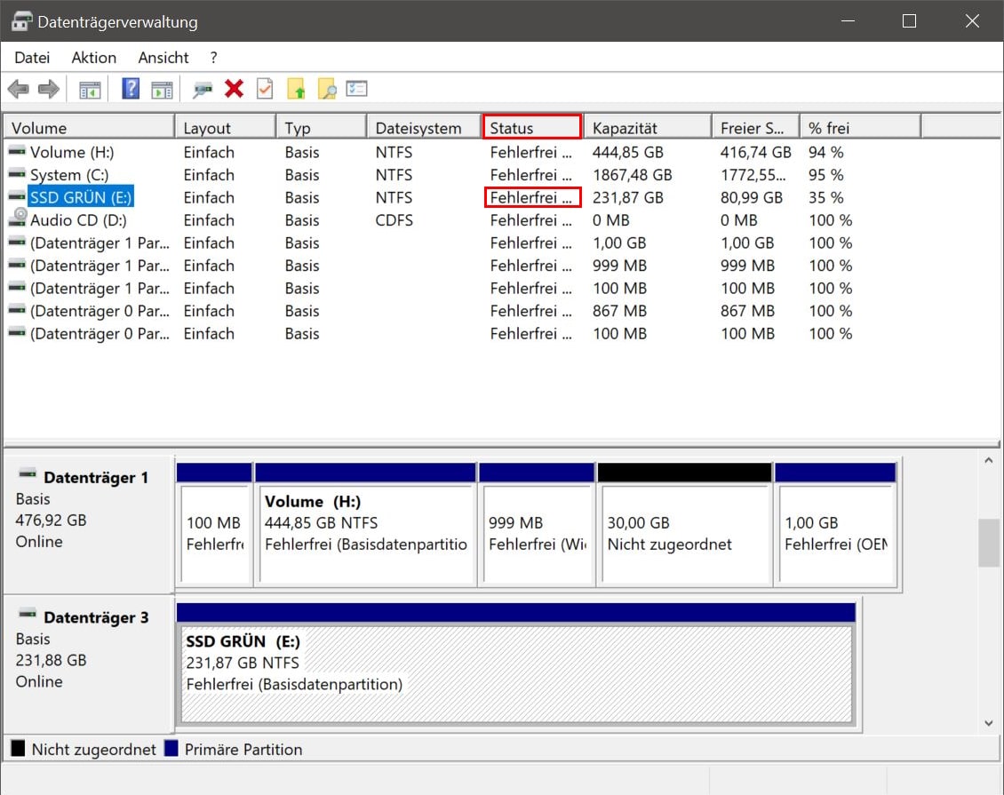Click the black Nicht zugeordnet legend swatch

[x=18, y=748]
